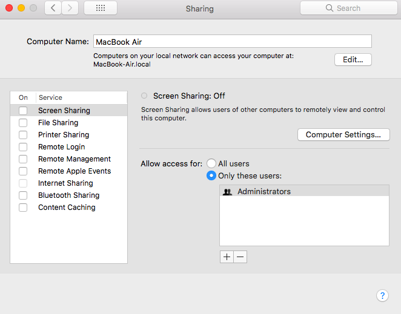
Task: Click the Edit… button for local hostname
Action: click(353, 60)
